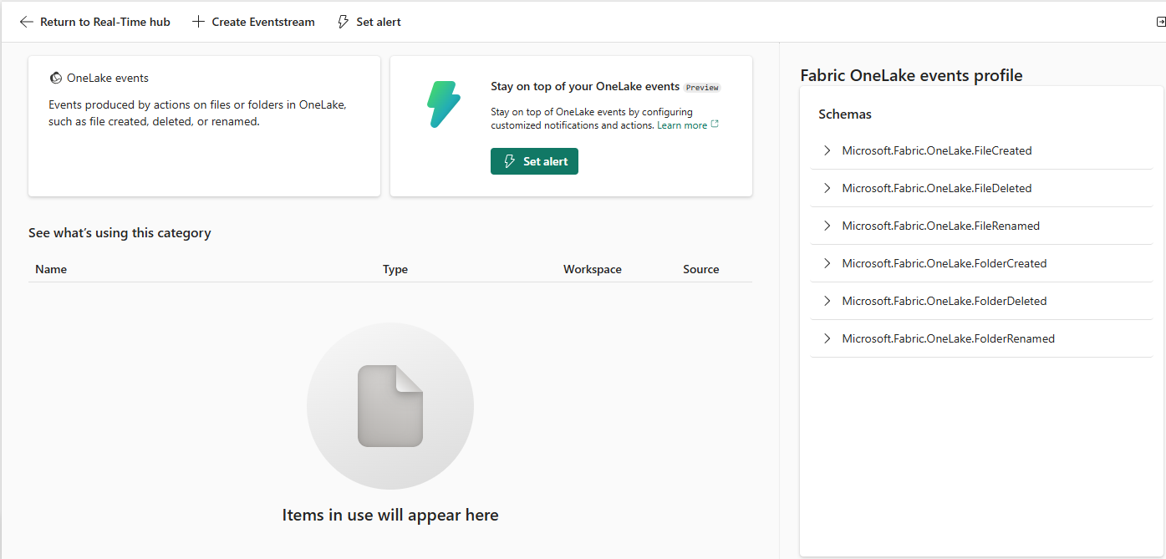Click the back arrow icon beside Return to Real-Time hub

coord(27,22)
